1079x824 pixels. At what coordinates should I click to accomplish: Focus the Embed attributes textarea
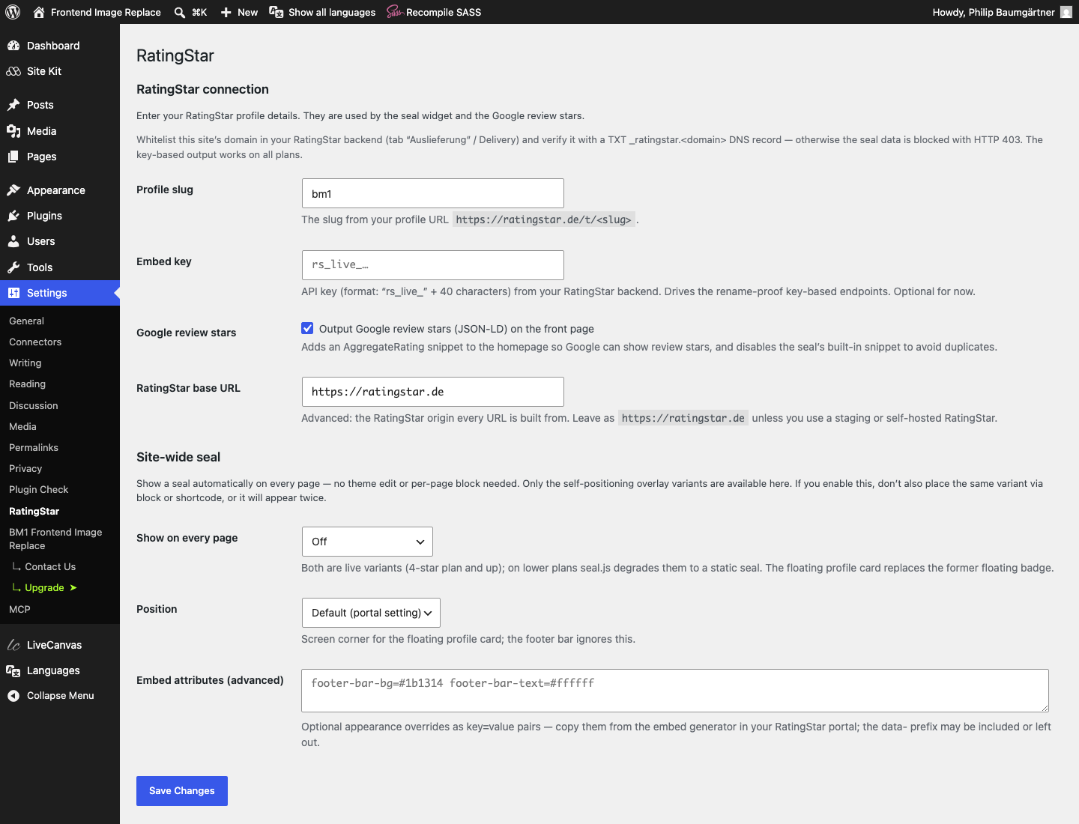pos(675,691)
